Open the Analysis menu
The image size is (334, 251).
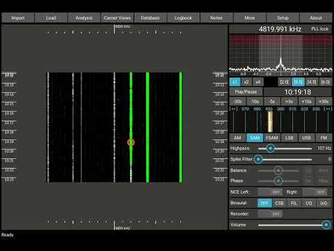84,18
